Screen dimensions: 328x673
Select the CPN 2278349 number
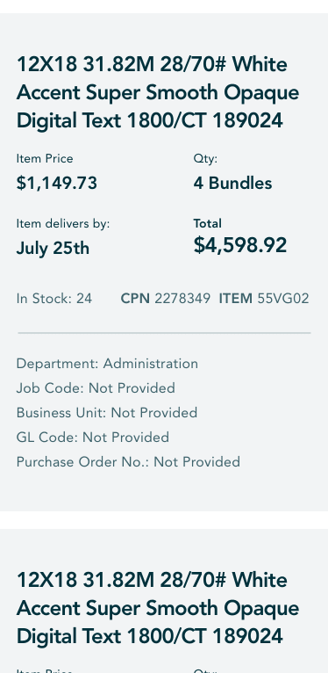tap(166, 299)
